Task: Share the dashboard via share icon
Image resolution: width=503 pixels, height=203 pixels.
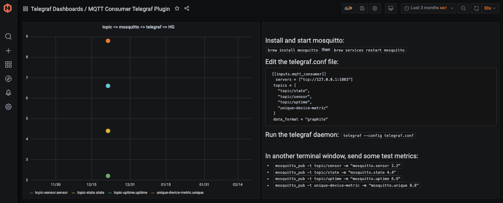Action: tap(187, 9)
